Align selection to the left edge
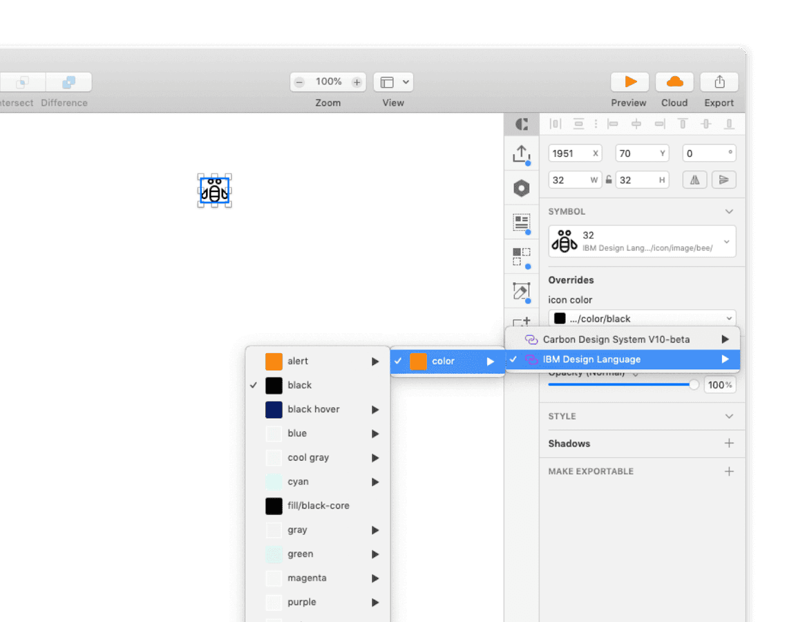796x622 pixels. [x=613, y=124]
